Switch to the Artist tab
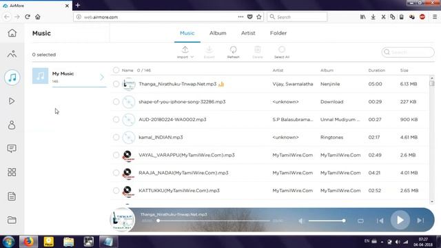This screenshot has height=248, width=441. point(248,33)
